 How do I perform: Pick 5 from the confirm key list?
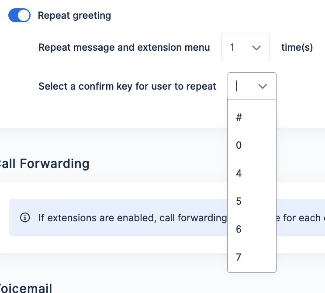252,201
